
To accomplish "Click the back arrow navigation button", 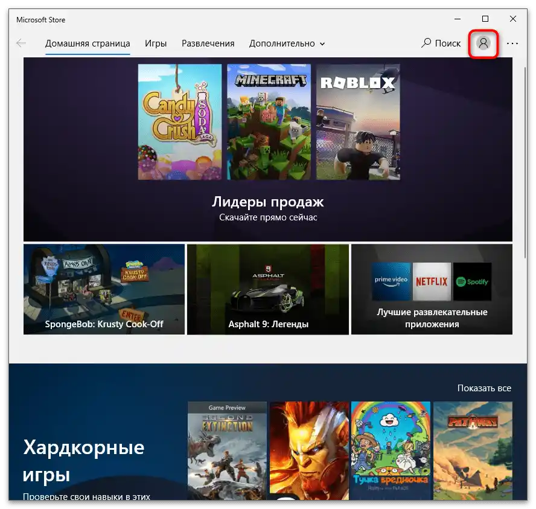I will coord(21,43).
